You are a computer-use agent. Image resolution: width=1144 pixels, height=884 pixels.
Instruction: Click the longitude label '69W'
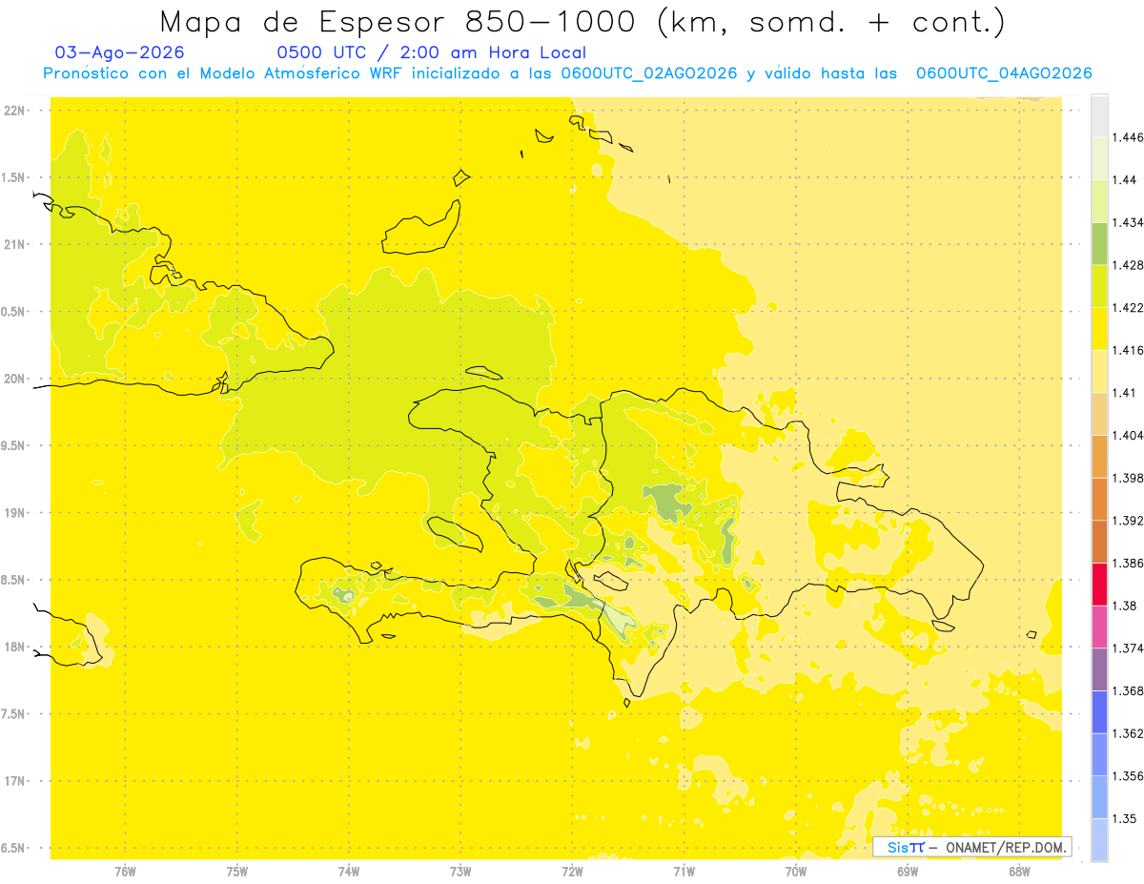pyautogui.click(x=907, y=872)
